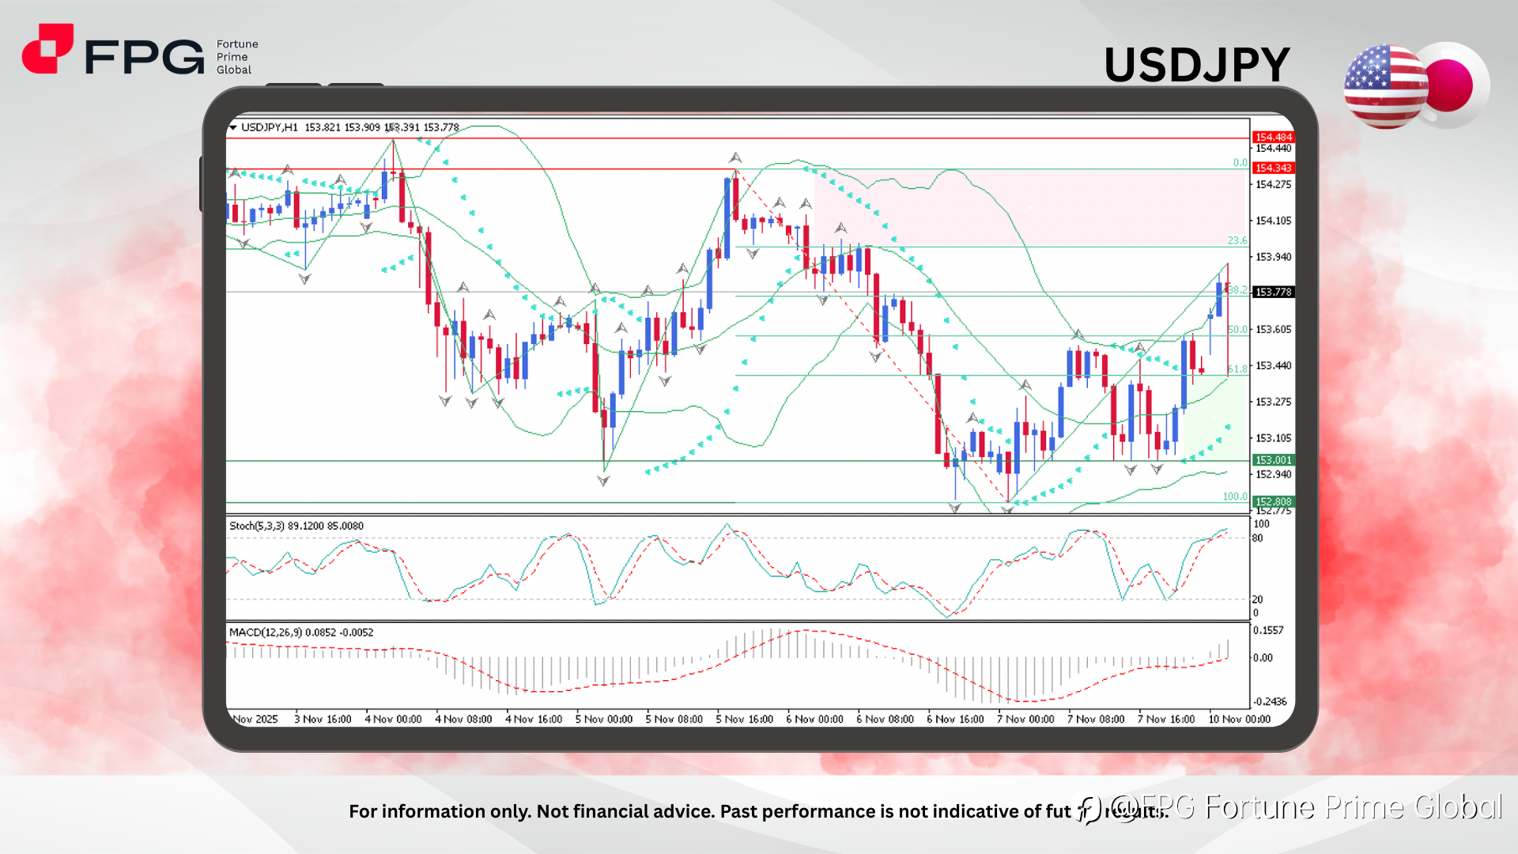This screenshot has width=1518, height=854.
Task: Click the USDJPY title text
Action: [1196, 65]
